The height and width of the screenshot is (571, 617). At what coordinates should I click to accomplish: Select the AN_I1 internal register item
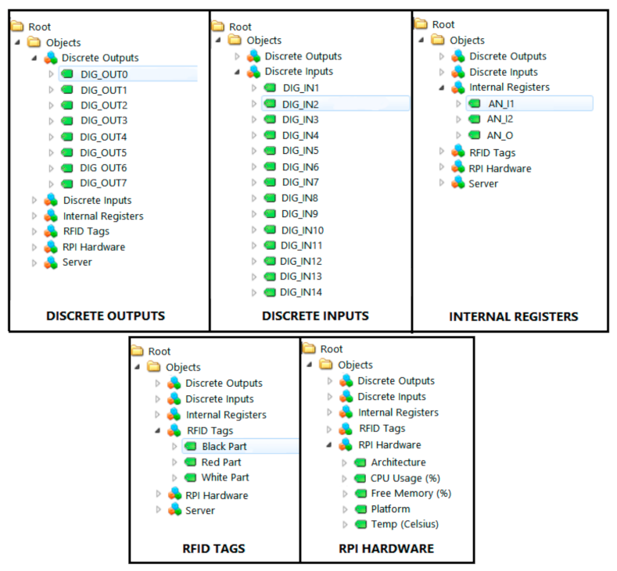(x=500, y=103)
